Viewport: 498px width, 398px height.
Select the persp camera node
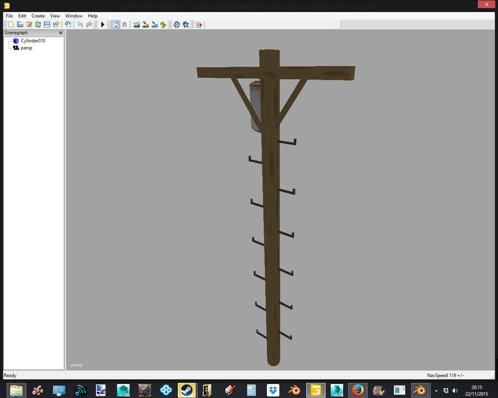[x=27, y=48]
